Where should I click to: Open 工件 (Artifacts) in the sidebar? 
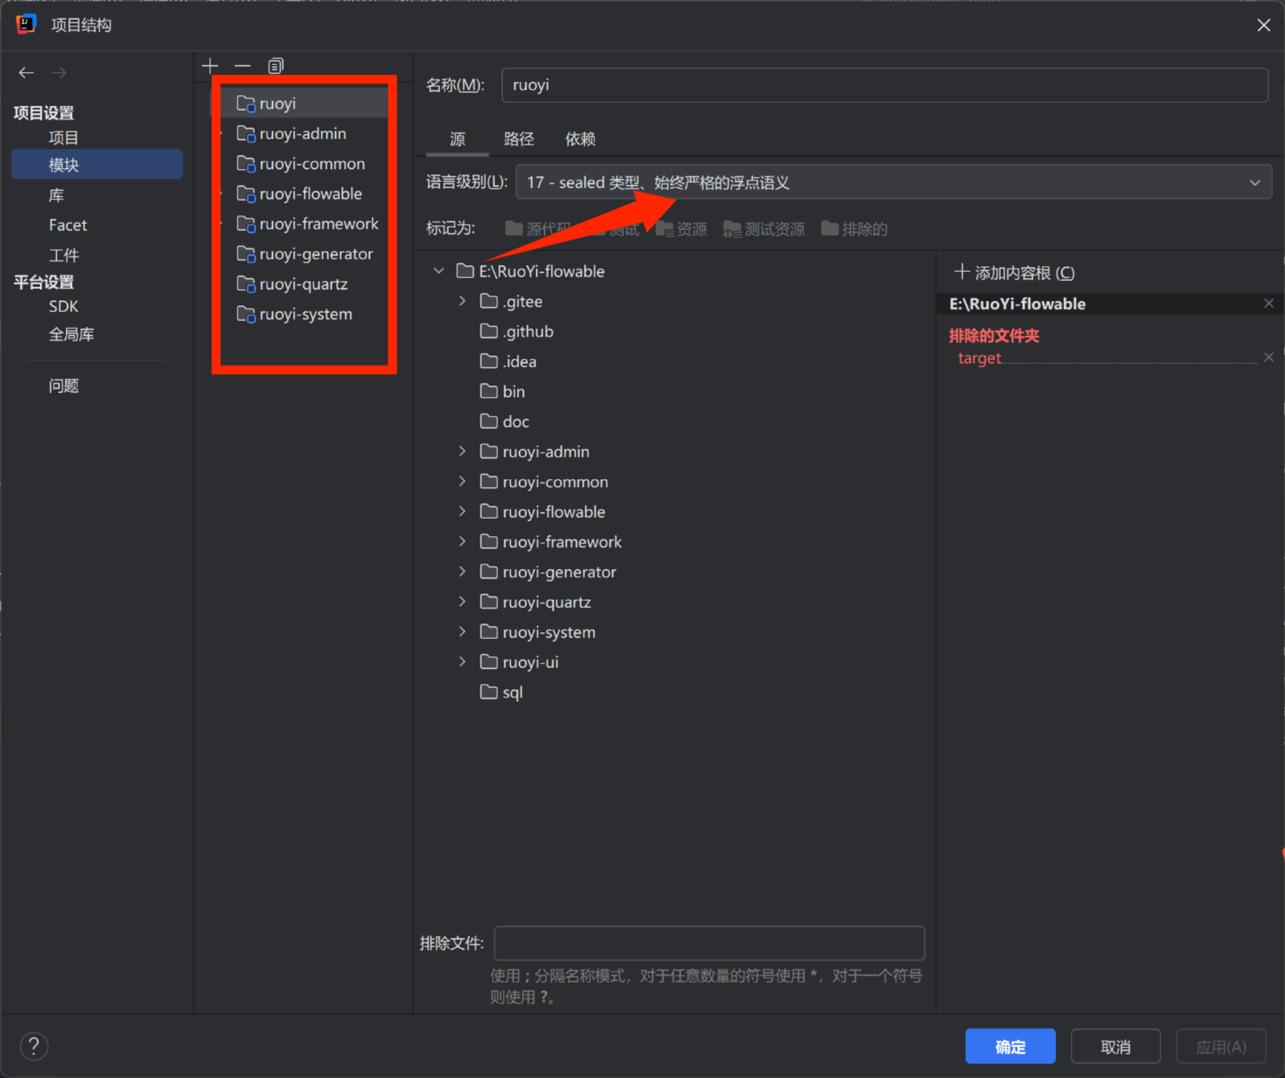click(x=63, y=255)
